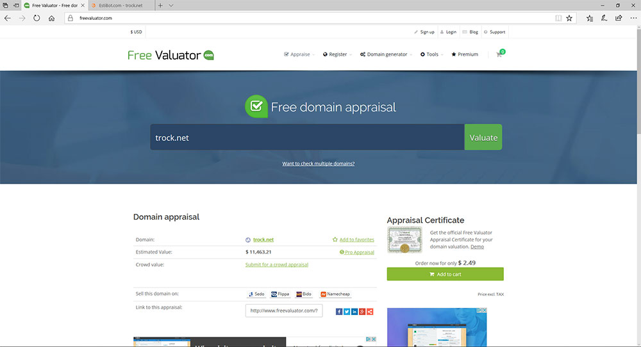The width and height of the screenshot is (641, 347).
Task: Share appraisal on Facebook icon
Action: (x=339, y=312)
